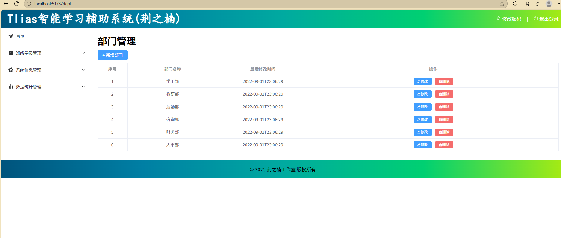This screenshot has width=561, height=238.
Task: Click the paper plane home icon
Action: tap(11, 36)
